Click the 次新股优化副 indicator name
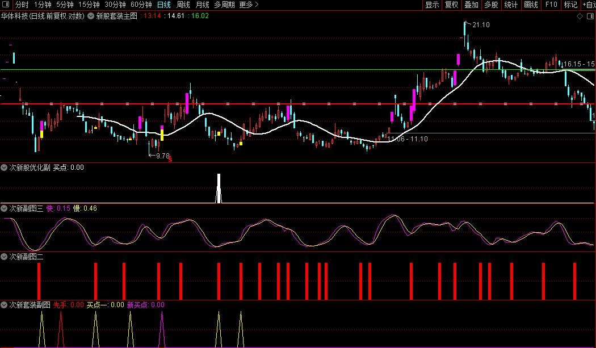596x348 pixels. 30,167
